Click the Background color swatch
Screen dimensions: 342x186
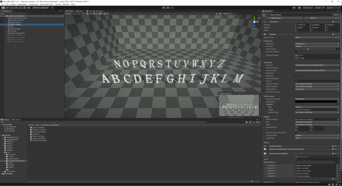tap(315, 102)
